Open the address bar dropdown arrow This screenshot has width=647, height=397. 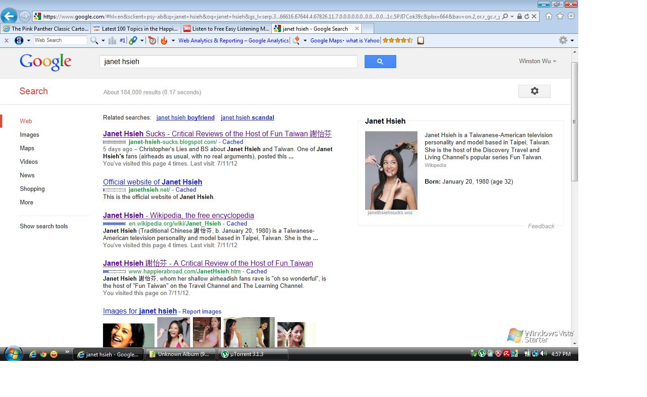(512, 16)
